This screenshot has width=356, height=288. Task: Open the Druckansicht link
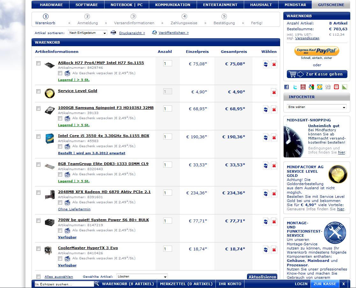pos(132,33)
